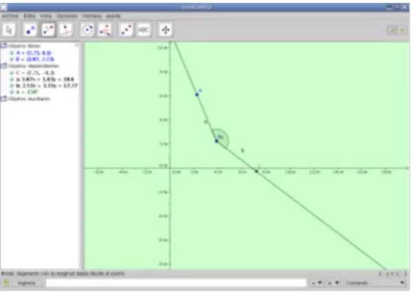
Task: Close the algebra view panel
Action: (76, 45)
